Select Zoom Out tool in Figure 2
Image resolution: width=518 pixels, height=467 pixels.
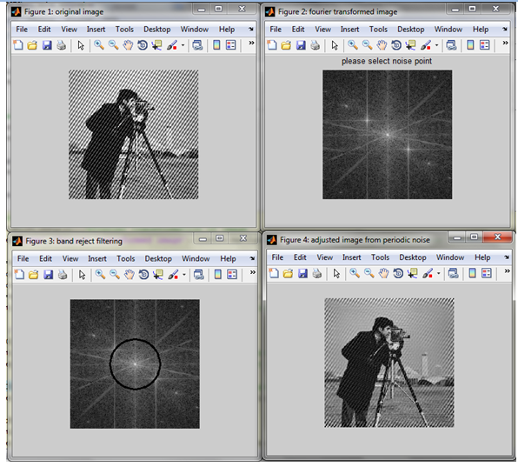coord(367,45)
